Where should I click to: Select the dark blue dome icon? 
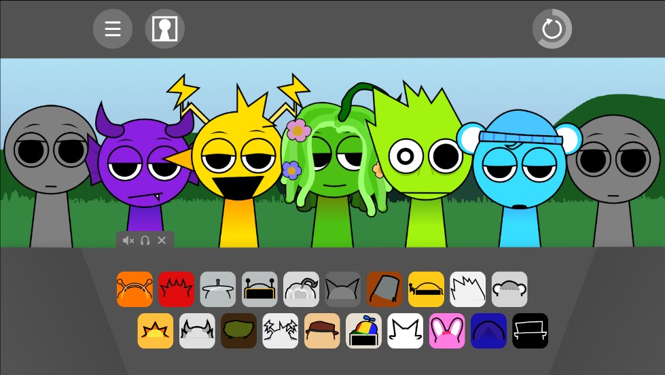488,331
